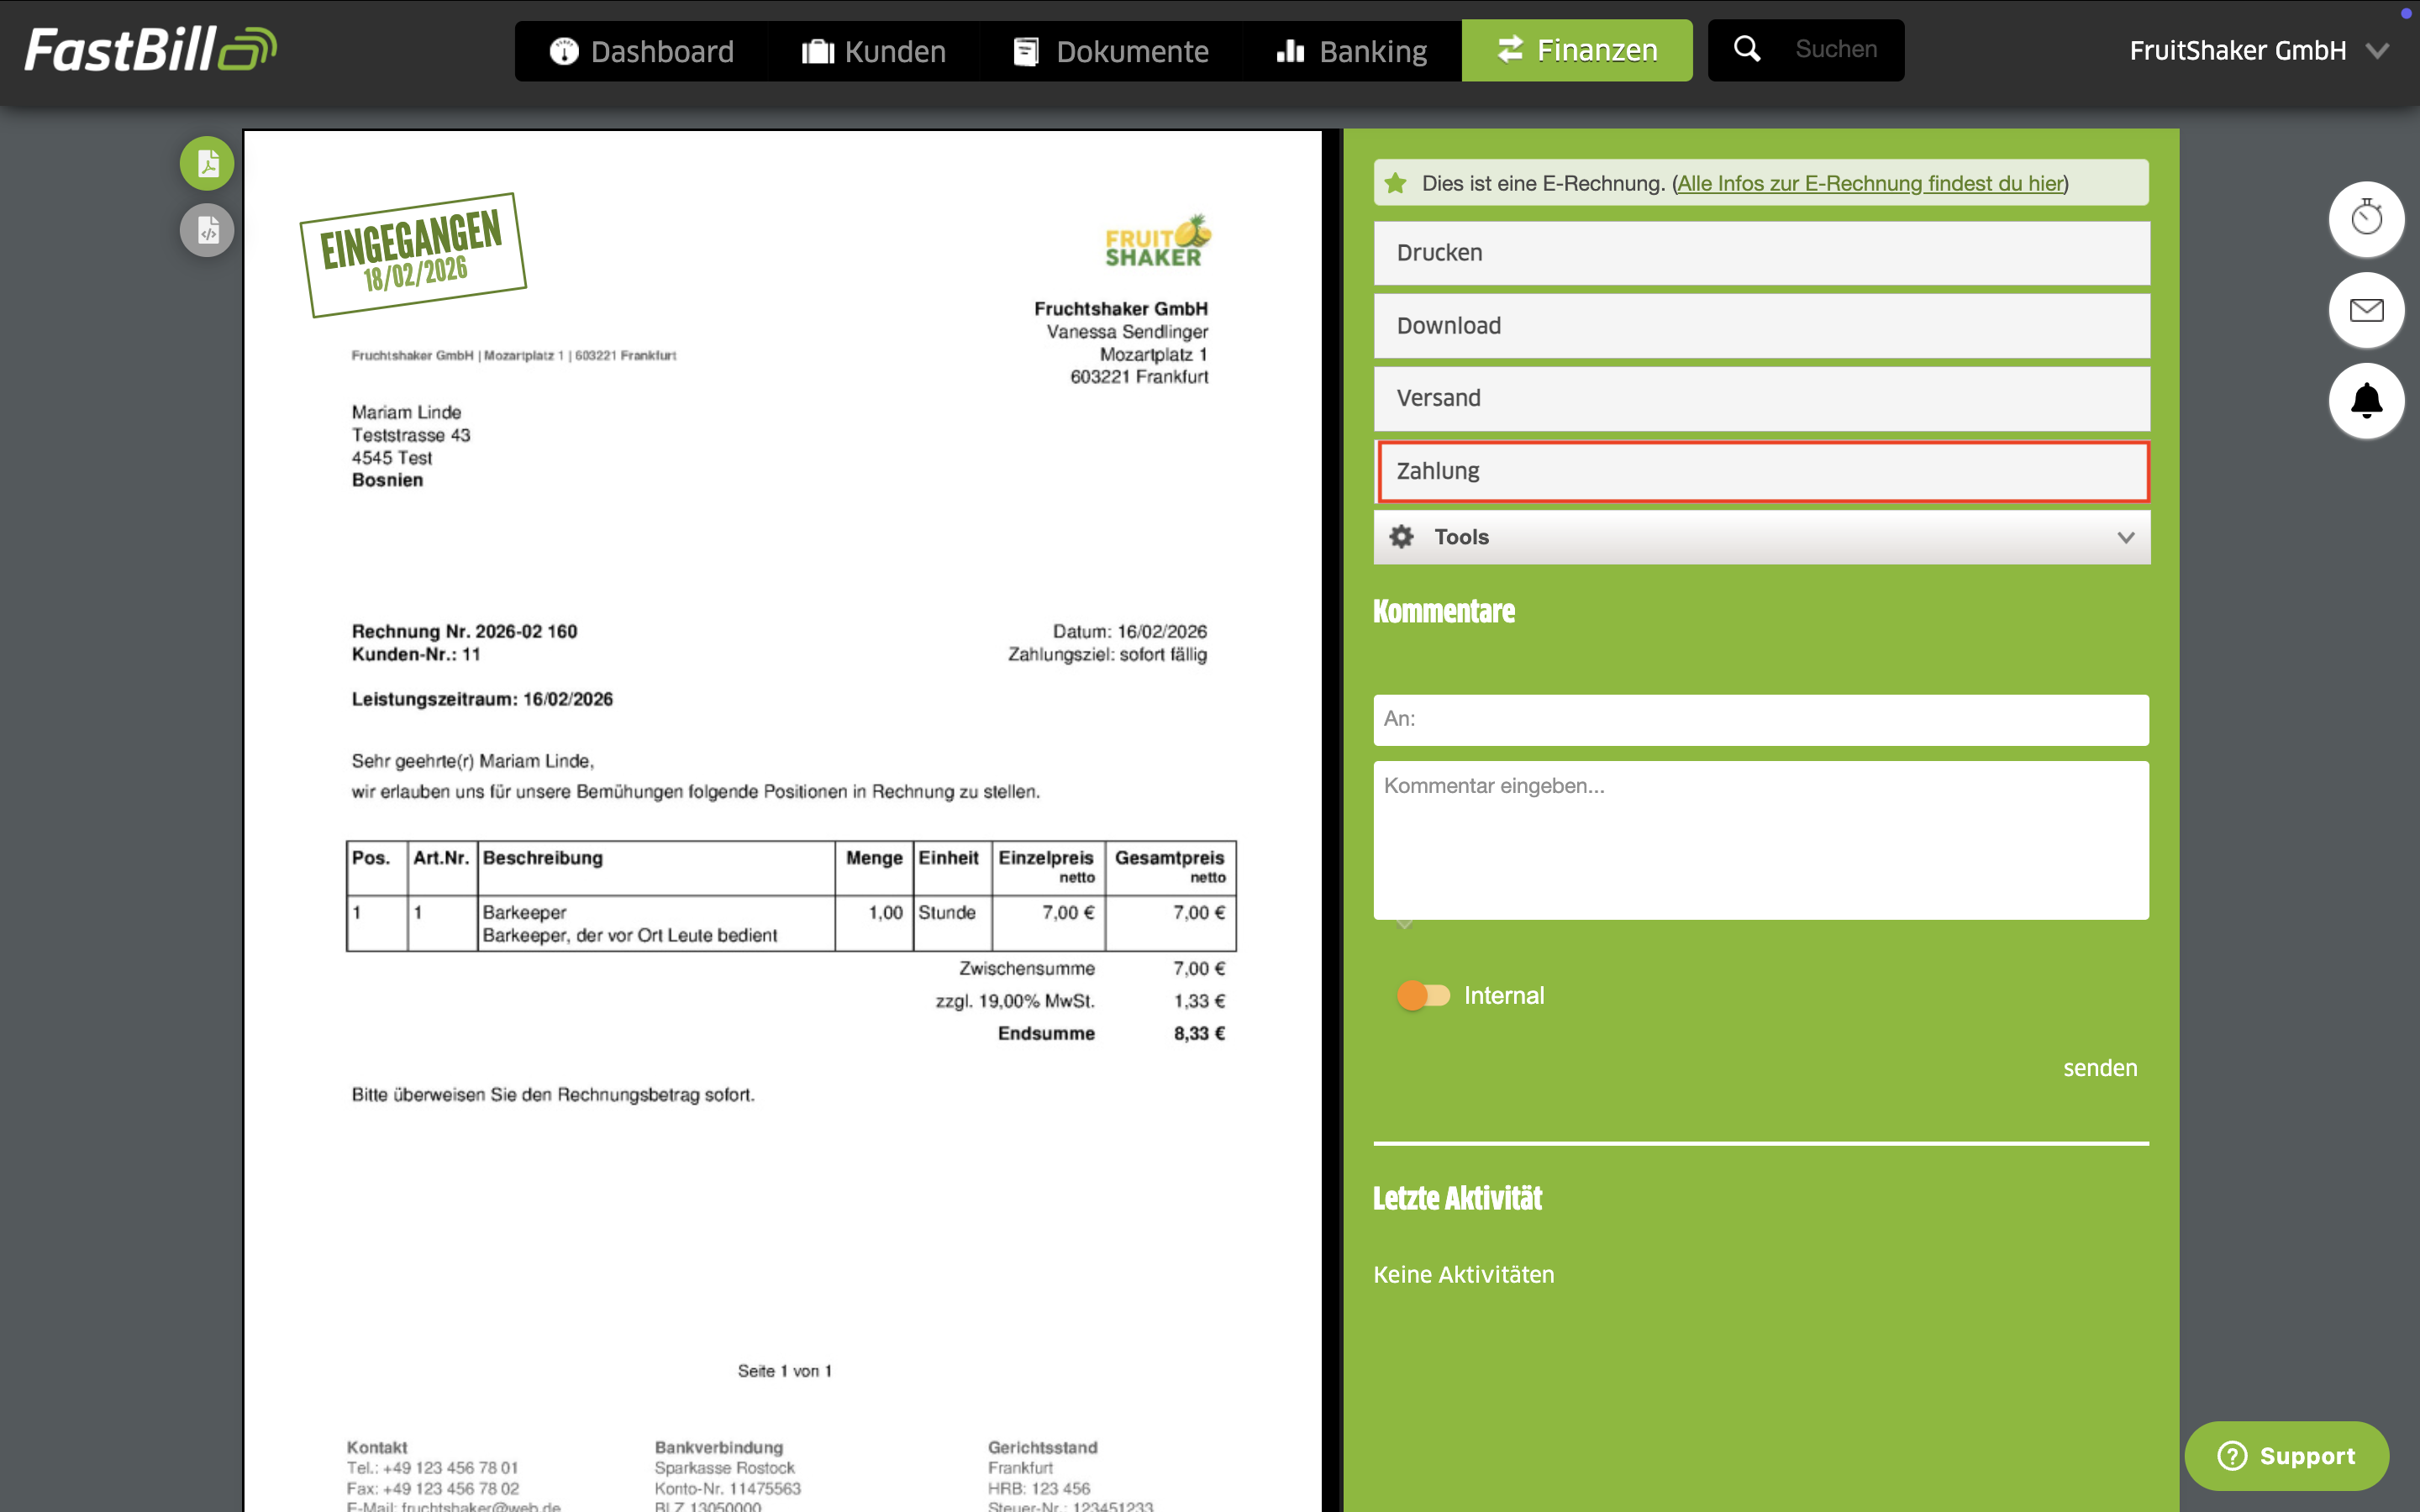
Task: Click the Kommentar eingeben text area
Action: (1761, 840)
